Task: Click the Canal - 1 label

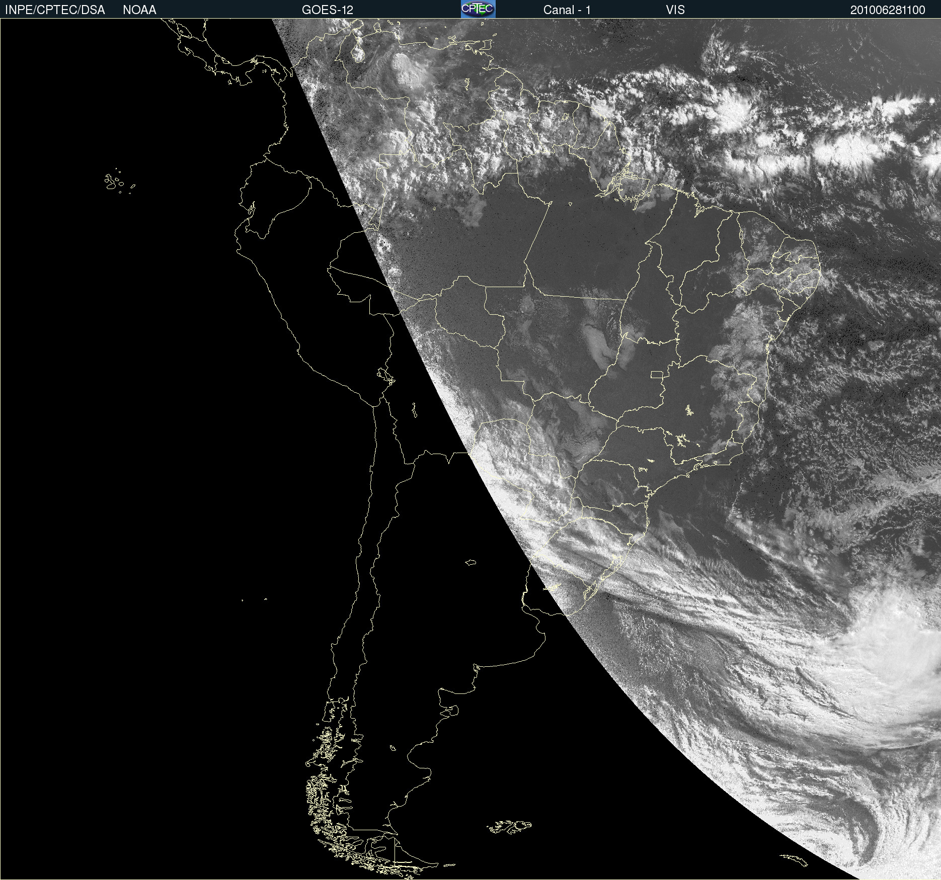Action: [567, 10]
